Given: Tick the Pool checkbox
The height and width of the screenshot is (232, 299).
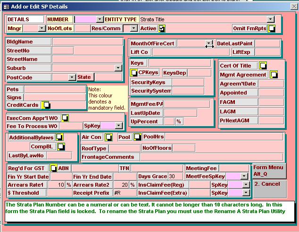Looking at the screenshot, I should tap(137, 137).
